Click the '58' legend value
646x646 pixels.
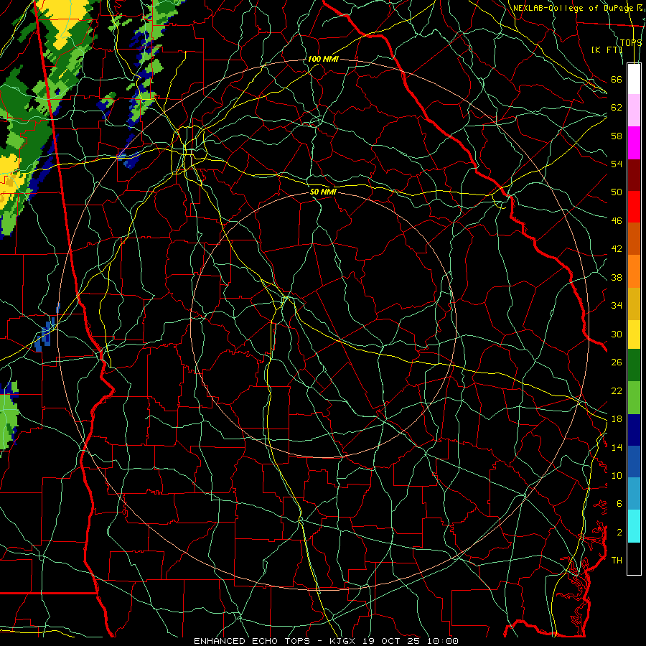(x=617, y=136)
